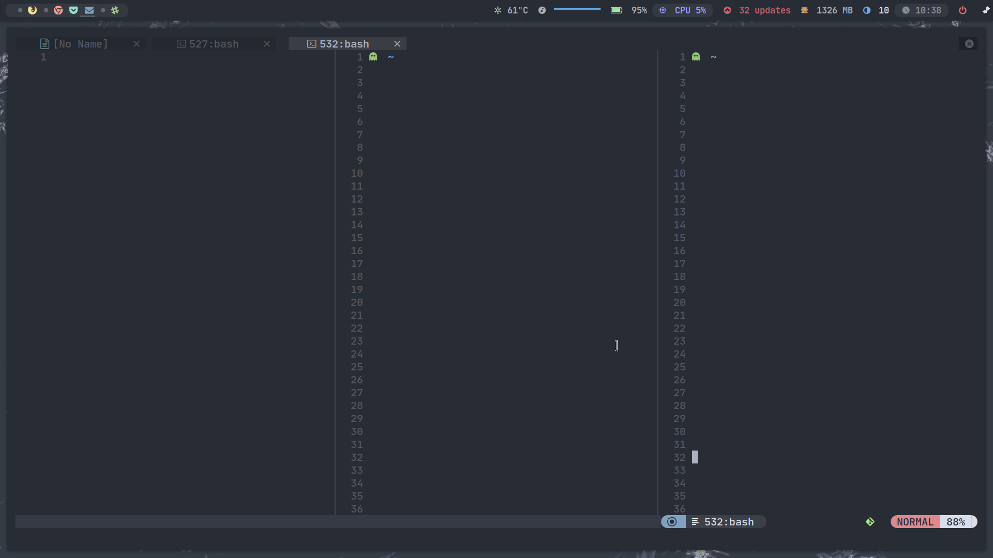The width and height of the screenshot is (993, 558).
Task: Click the NORMAL mode indicator
Action: pos(914,522)
